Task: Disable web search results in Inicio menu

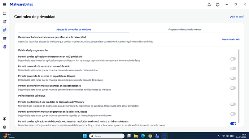Action: pos(233,124)
